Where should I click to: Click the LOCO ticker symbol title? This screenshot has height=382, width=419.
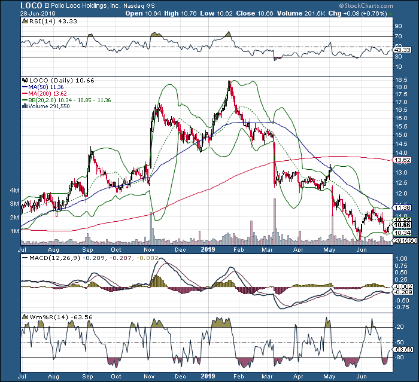(32, 5)
